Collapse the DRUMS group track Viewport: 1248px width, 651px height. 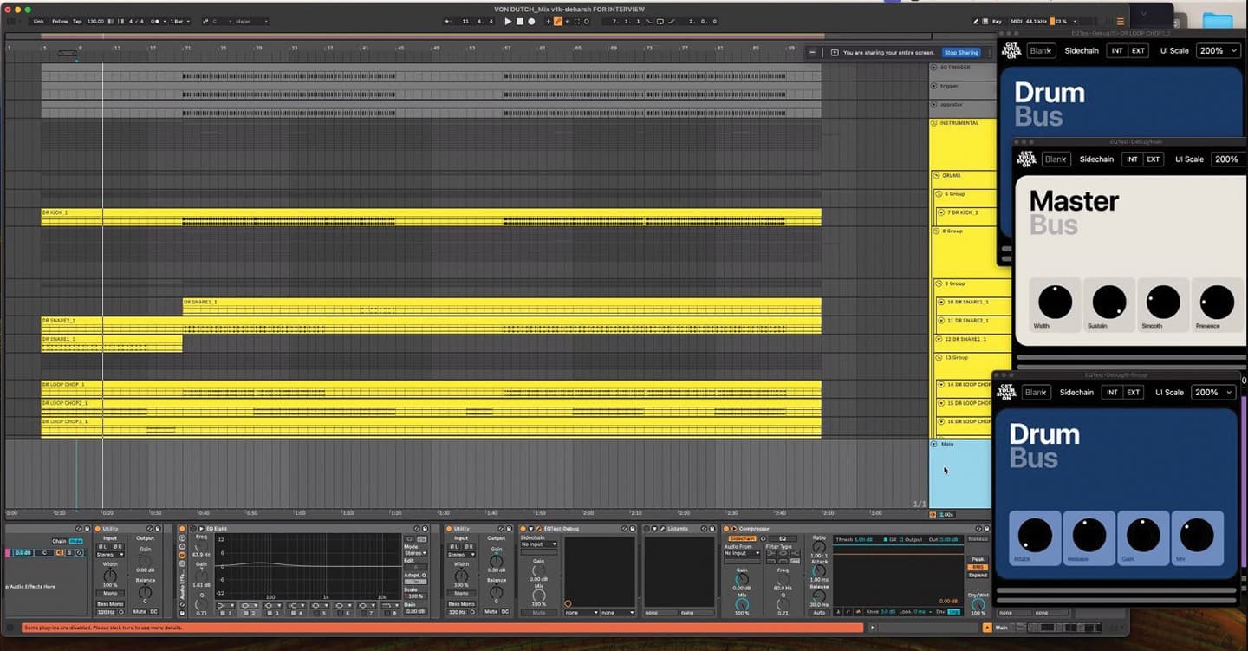tap(937, 175)
